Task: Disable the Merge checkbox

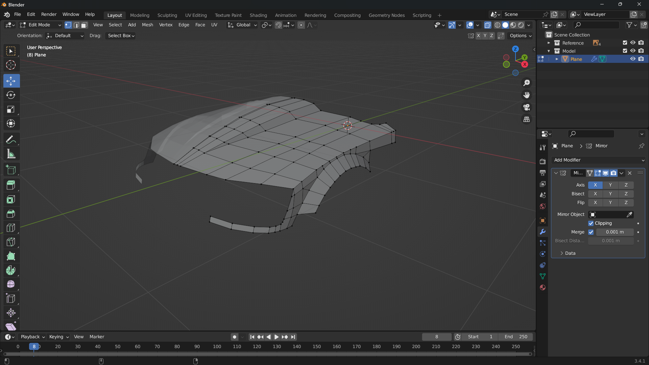Action: click(591, 232)
